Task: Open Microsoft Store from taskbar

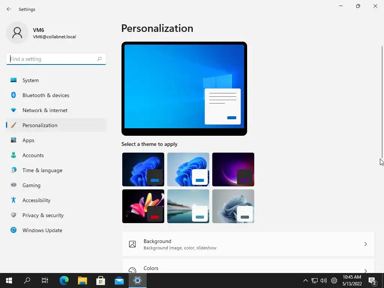Action: 100,280
